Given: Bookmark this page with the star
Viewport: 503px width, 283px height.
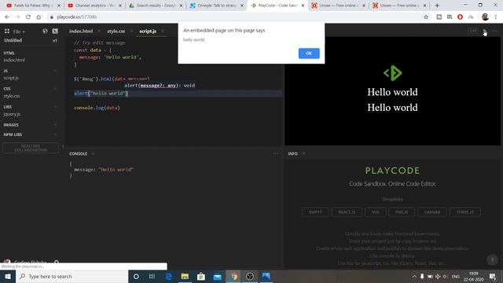Looking at the screenshot, I should point(426,17).
